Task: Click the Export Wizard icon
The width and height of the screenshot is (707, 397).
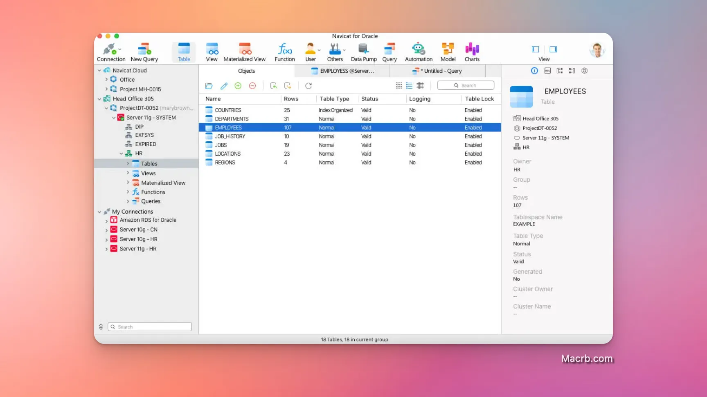Action: coord(288,86)
